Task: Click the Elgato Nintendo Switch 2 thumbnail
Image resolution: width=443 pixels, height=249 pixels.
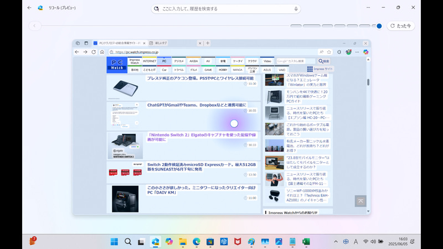Action: (x=125, y=146)
